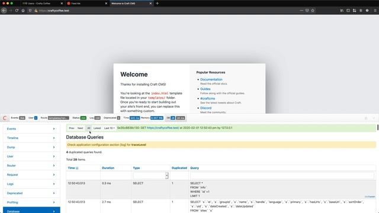The height and width of the screenshot is (213, 379).
Task: Click the Yii debug toolbar logo
Action: (5, 118)
